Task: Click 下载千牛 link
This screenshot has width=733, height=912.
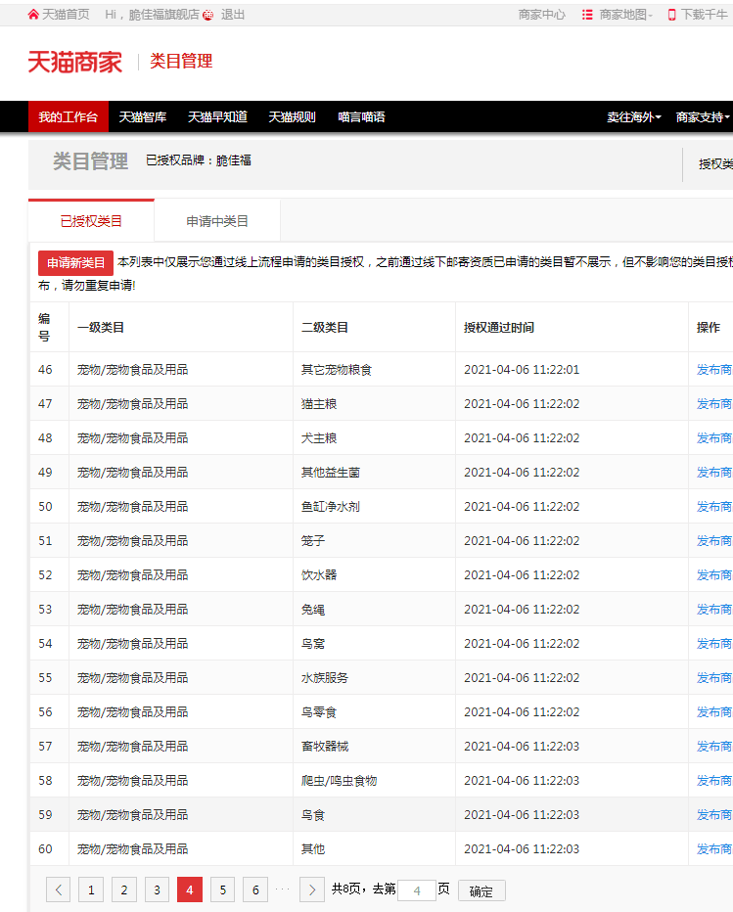Action: 705,15
